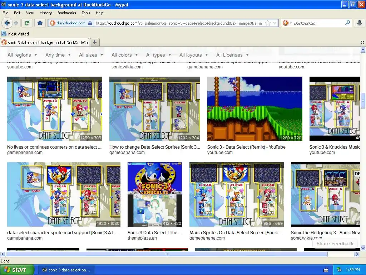
Task: Open the Downloads arrow button
Action: point(360,23)
